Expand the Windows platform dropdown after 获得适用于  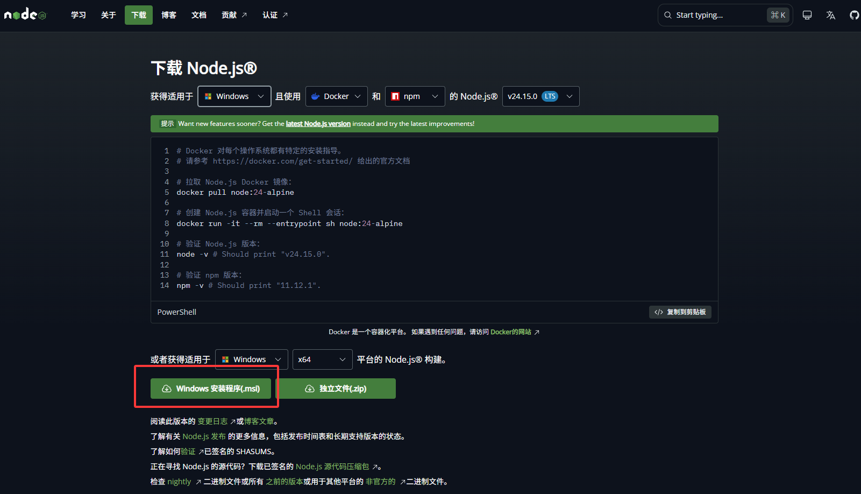coord(234,96)
